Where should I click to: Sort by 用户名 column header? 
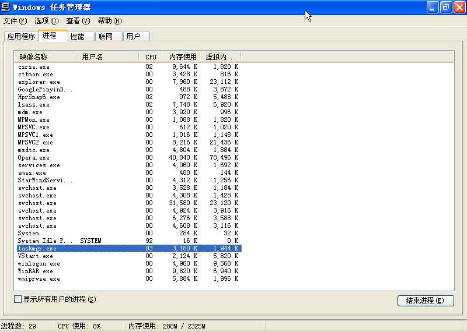(107, 56)
